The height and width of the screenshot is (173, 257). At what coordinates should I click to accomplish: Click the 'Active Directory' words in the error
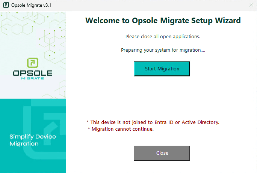point(201,122)
